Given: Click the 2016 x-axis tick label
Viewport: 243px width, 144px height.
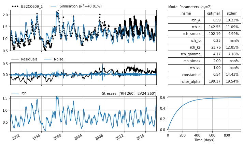Looking at the screenshot, I should tap(141, 137).
